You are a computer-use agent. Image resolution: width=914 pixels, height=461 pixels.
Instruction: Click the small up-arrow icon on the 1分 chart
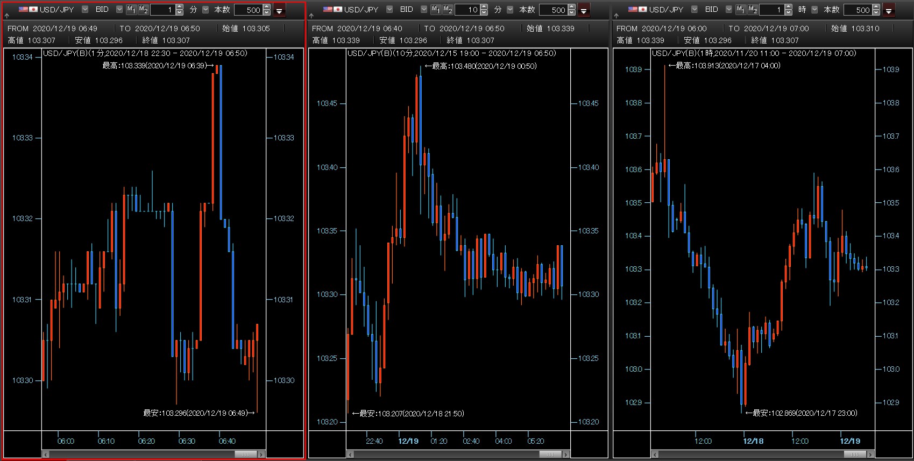(x=6, y=16)
